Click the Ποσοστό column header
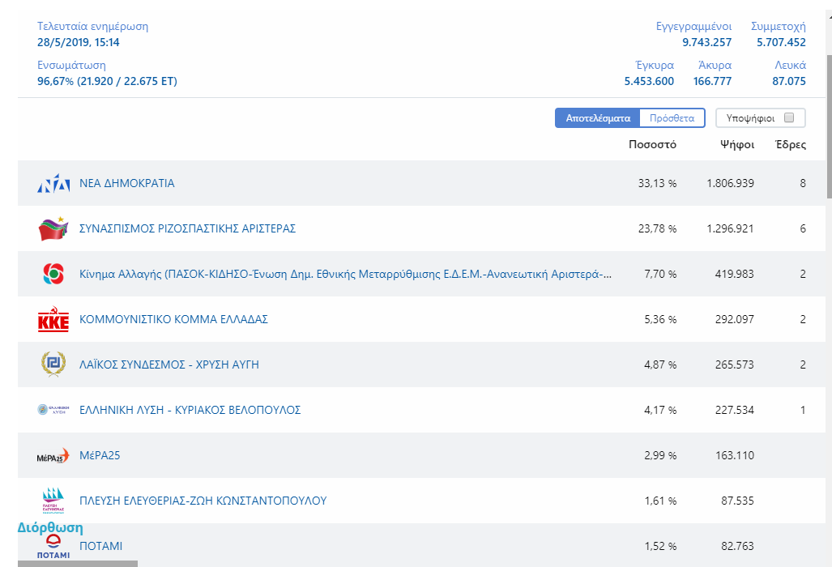This screenshot has height=567, width=832. pos(653,145)
